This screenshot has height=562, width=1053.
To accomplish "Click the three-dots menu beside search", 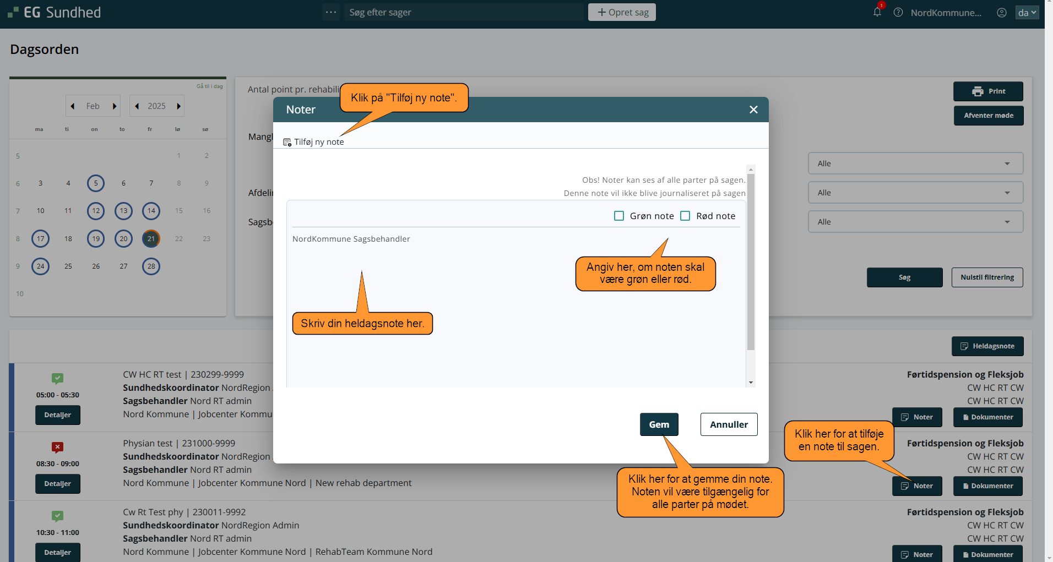I will pos(331,12).
